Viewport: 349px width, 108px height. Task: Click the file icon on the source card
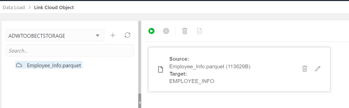click(x=160, y=70)
